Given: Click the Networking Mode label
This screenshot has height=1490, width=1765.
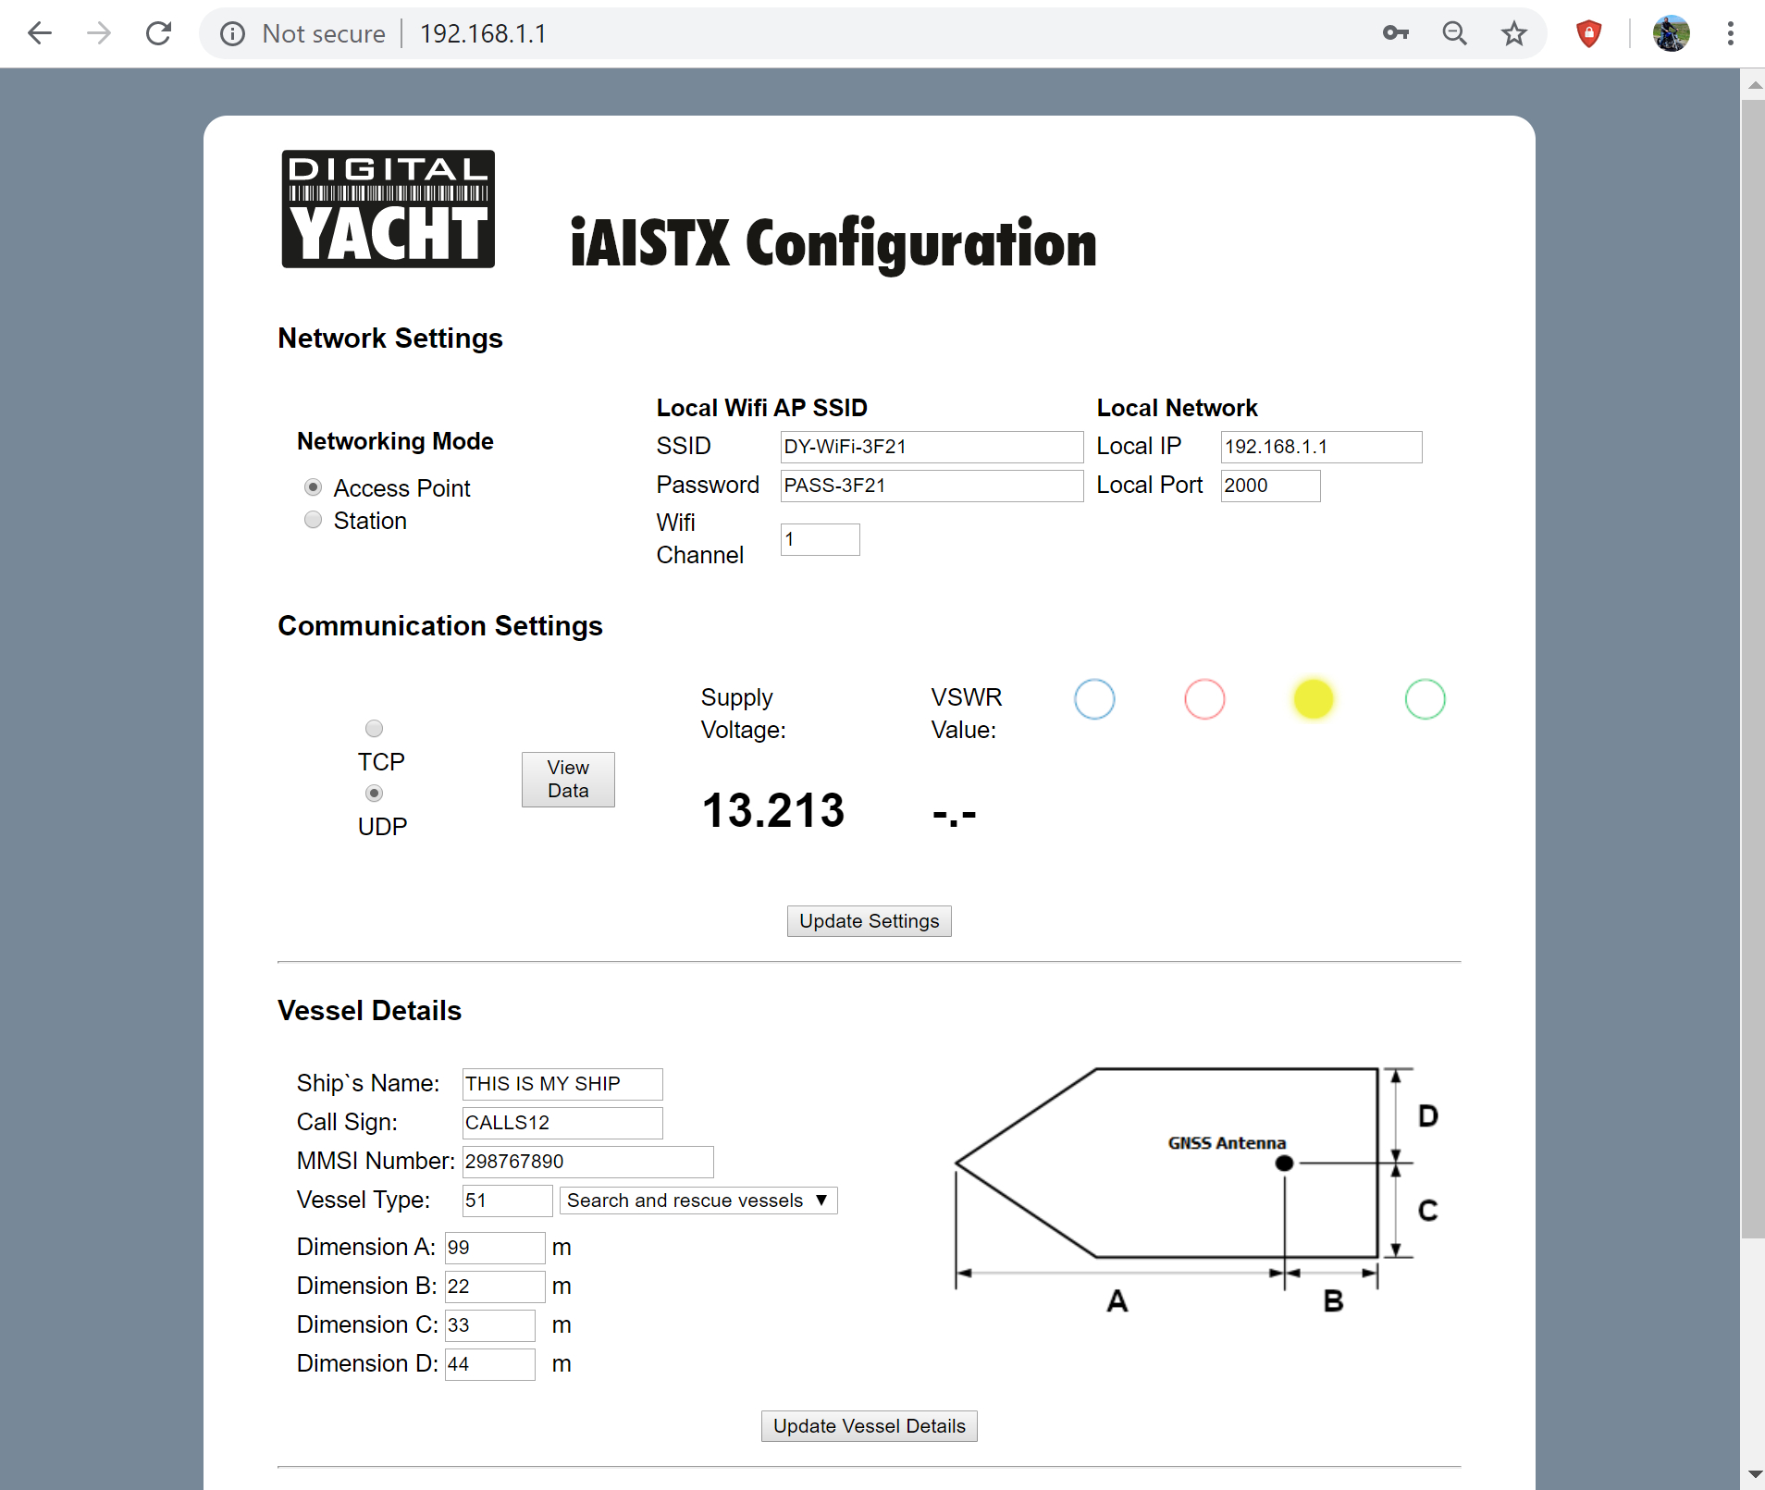Looking at the screenshot, I should click(395, 441).
